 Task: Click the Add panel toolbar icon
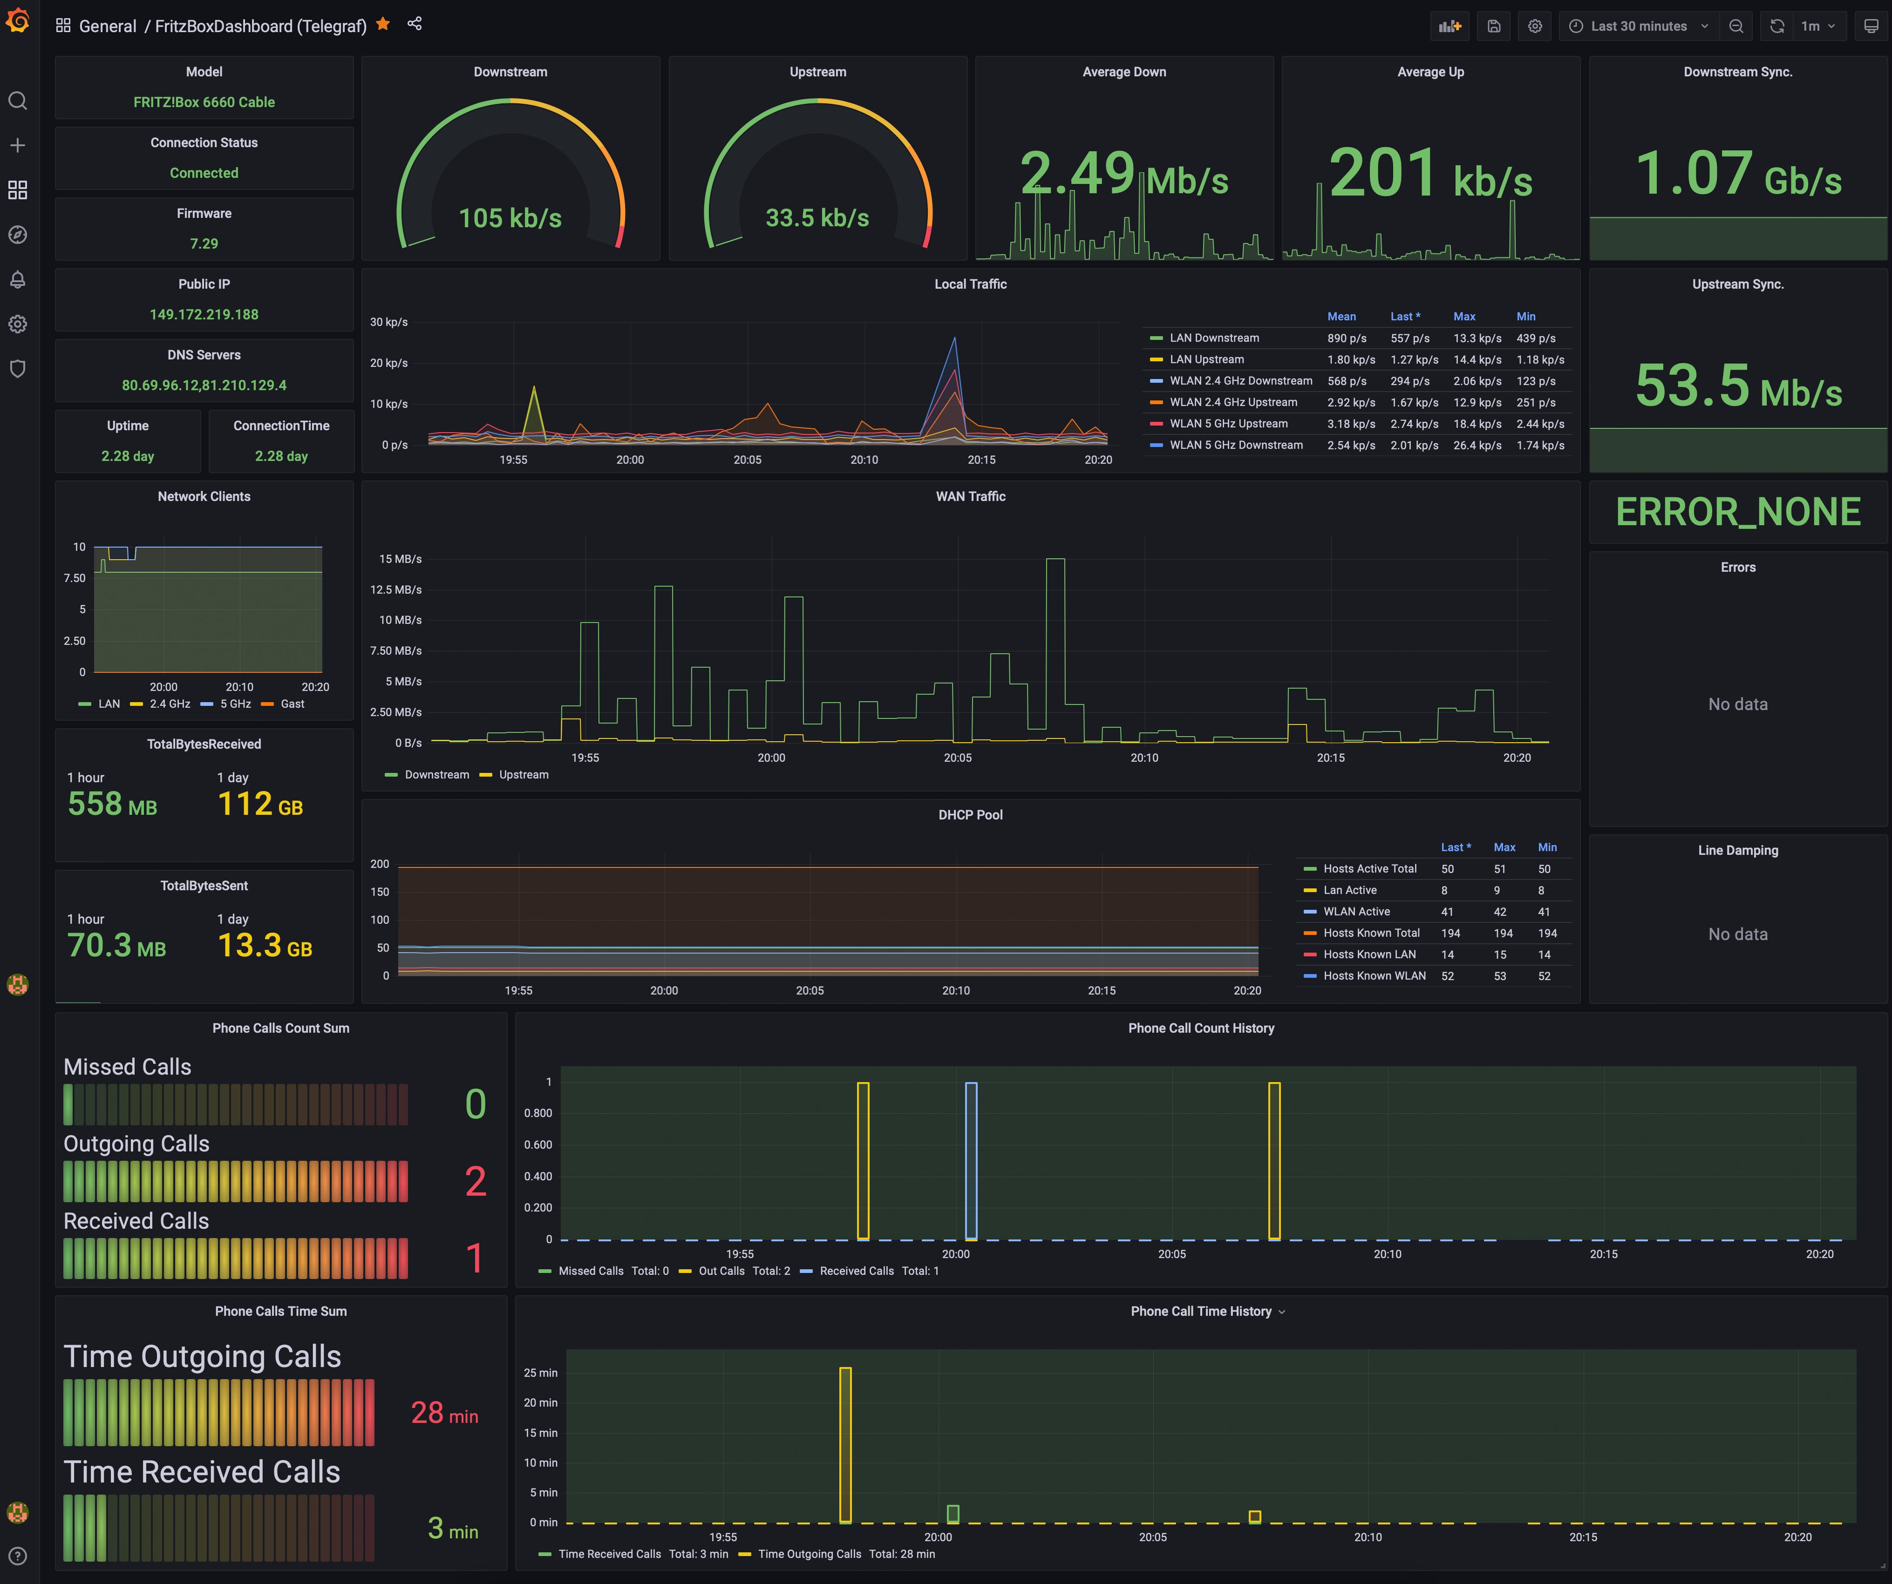click(x=1450, y=26)
